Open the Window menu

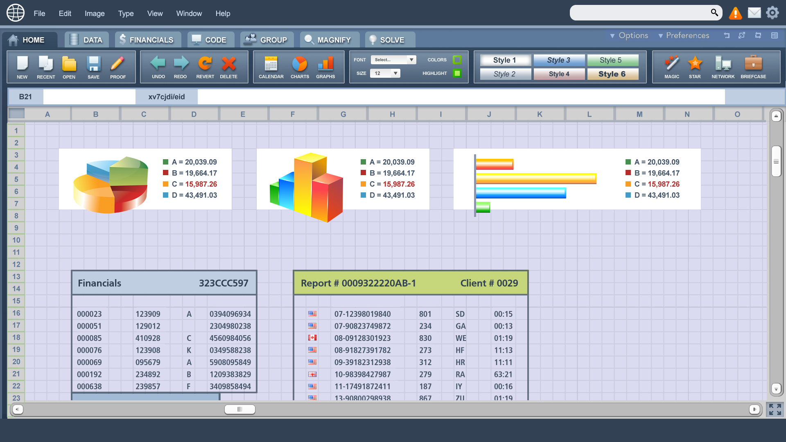189,14
